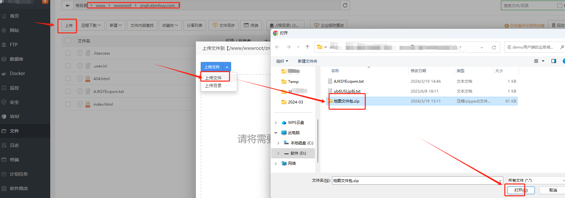Open the FTP sidebar section
Viewport: 565px width, 198px height.
tap(14, 45)
